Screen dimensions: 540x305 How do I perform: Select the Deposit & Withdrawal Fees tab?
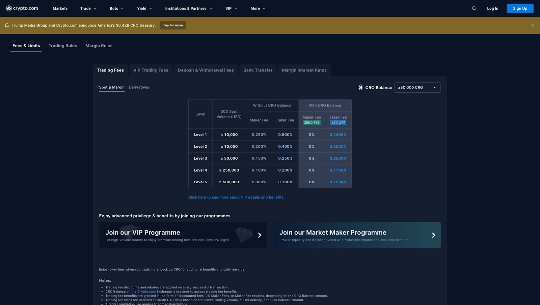206,70
